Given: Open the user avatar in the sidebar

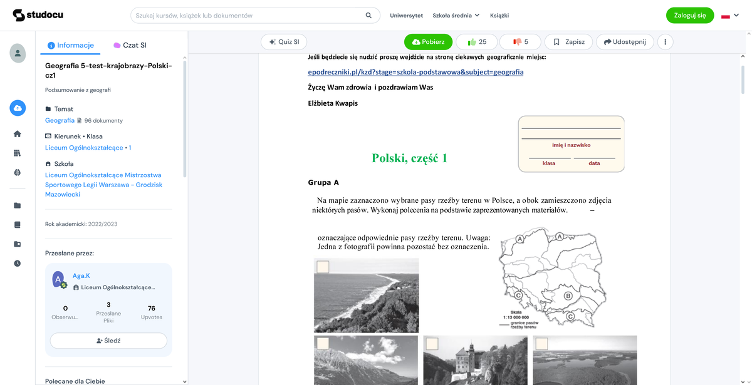Looking at the screenshot, I should [18, 53].
